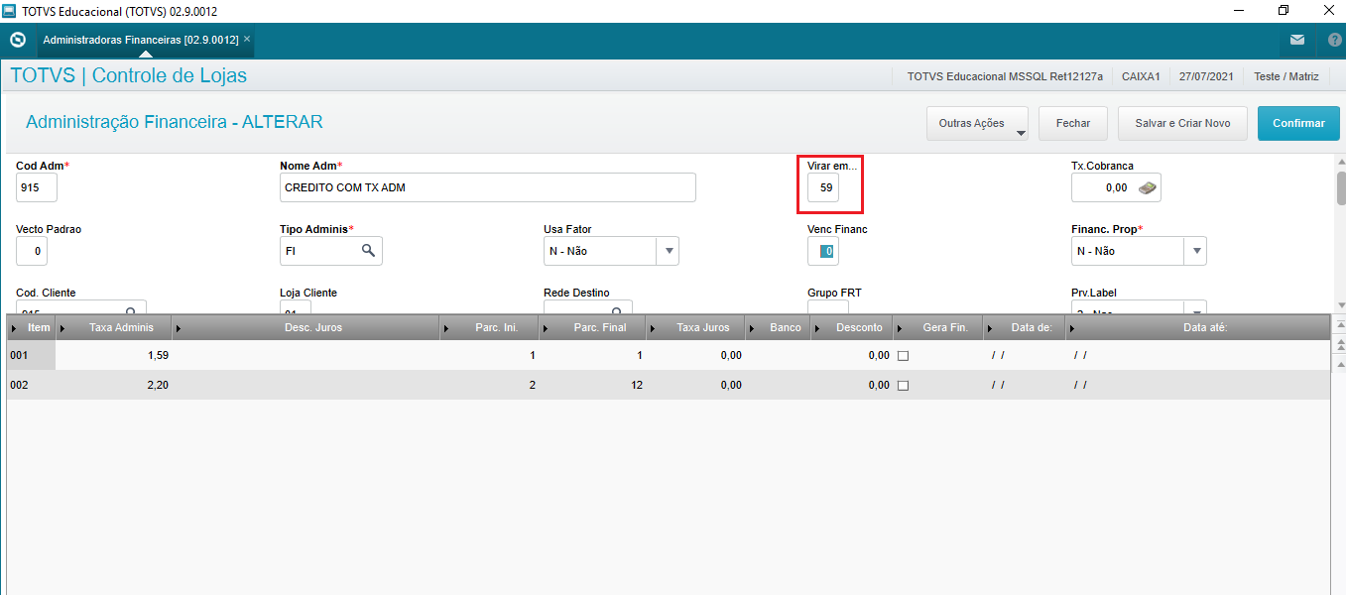Click the Nome Adm text field

point(488,187)
